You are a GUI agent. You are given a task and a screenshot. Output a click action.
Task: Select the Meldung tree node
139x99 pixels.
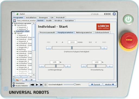click(22, 50)
